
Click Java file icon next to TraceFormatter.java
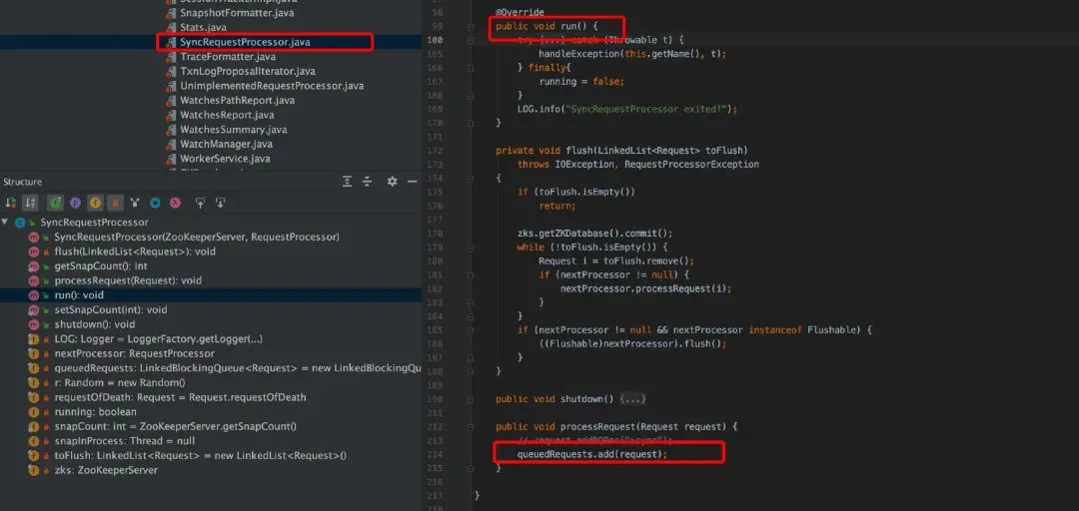pyautogui.click(x=171, y=57)
